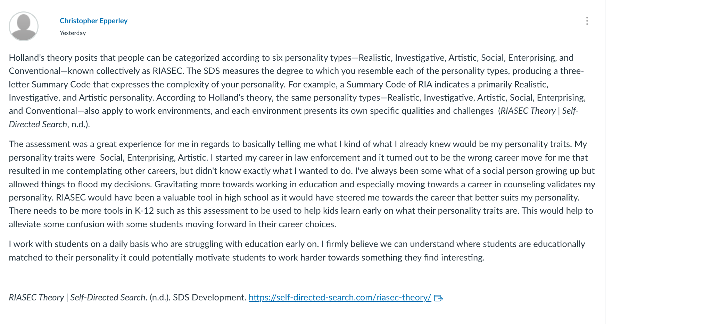Click Christopher Epperley's profile avatar
The height and width of the screenshot is (324, 728).
tap(24, 26)
